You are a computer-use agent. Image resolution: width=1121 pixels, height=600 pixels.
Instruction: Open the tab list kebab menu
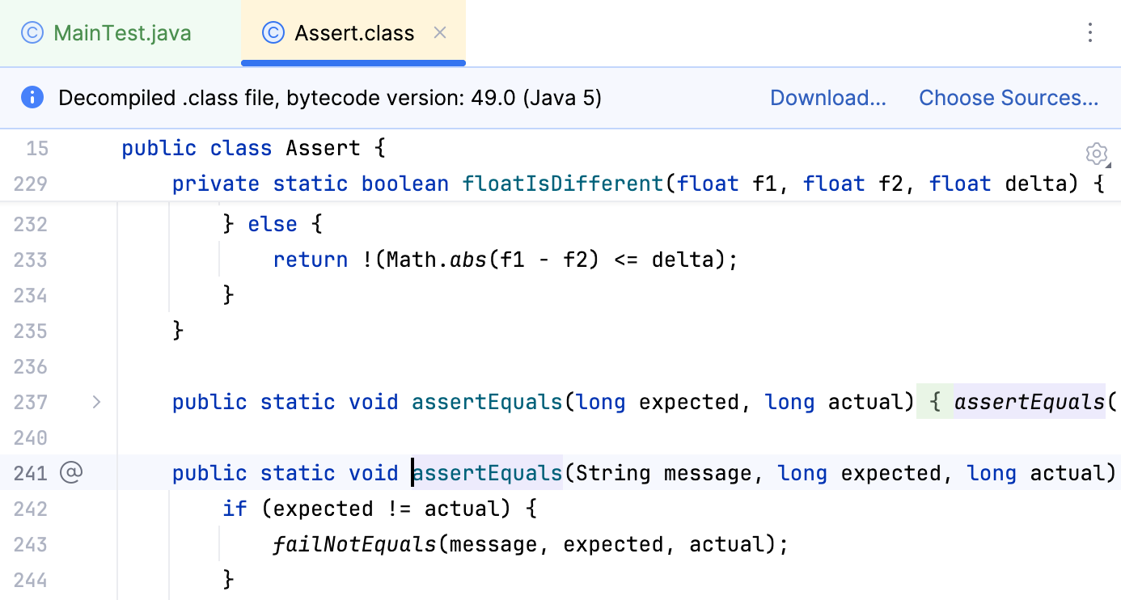[1089, 32]
